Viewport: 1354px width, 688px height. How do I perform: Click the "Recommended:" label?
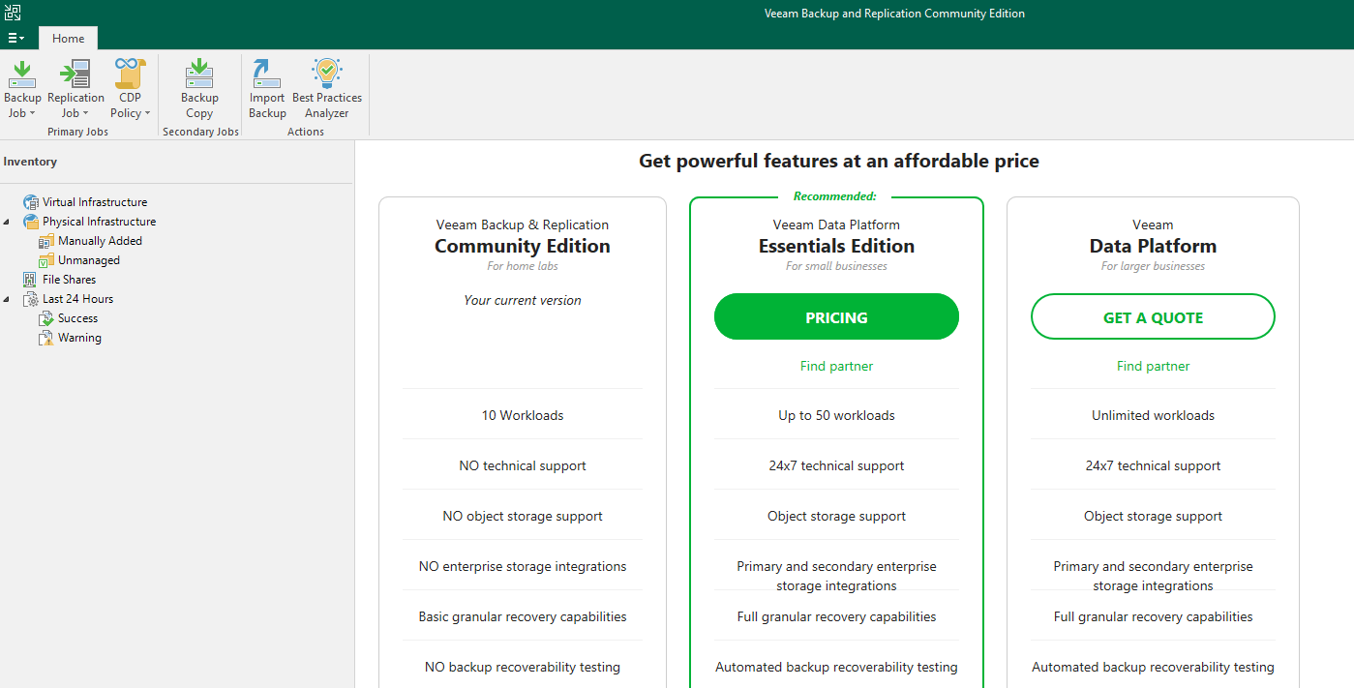pos(835,196)
